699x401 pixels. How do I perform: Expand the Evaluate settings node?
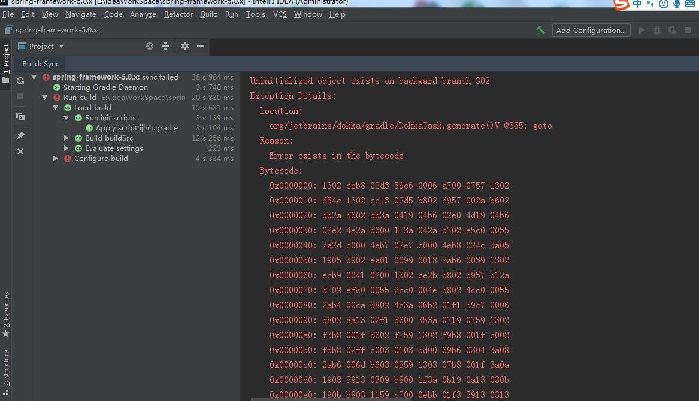66,148
